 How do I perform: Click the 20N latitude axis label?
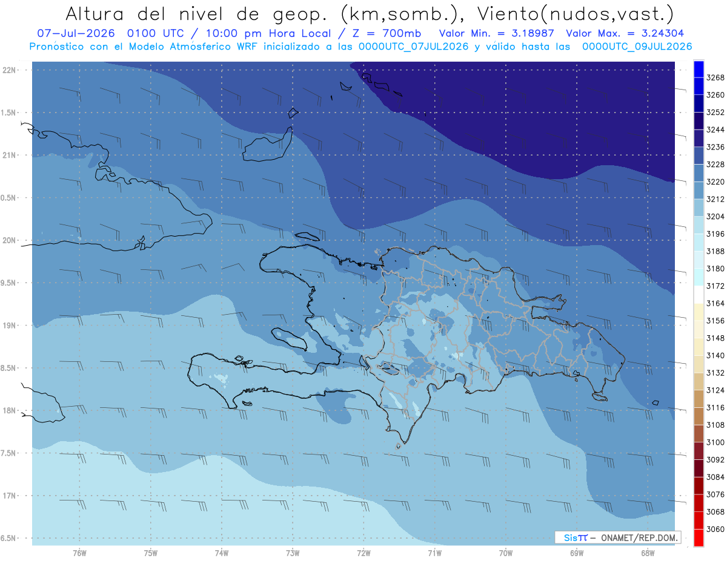pos(9,240)
